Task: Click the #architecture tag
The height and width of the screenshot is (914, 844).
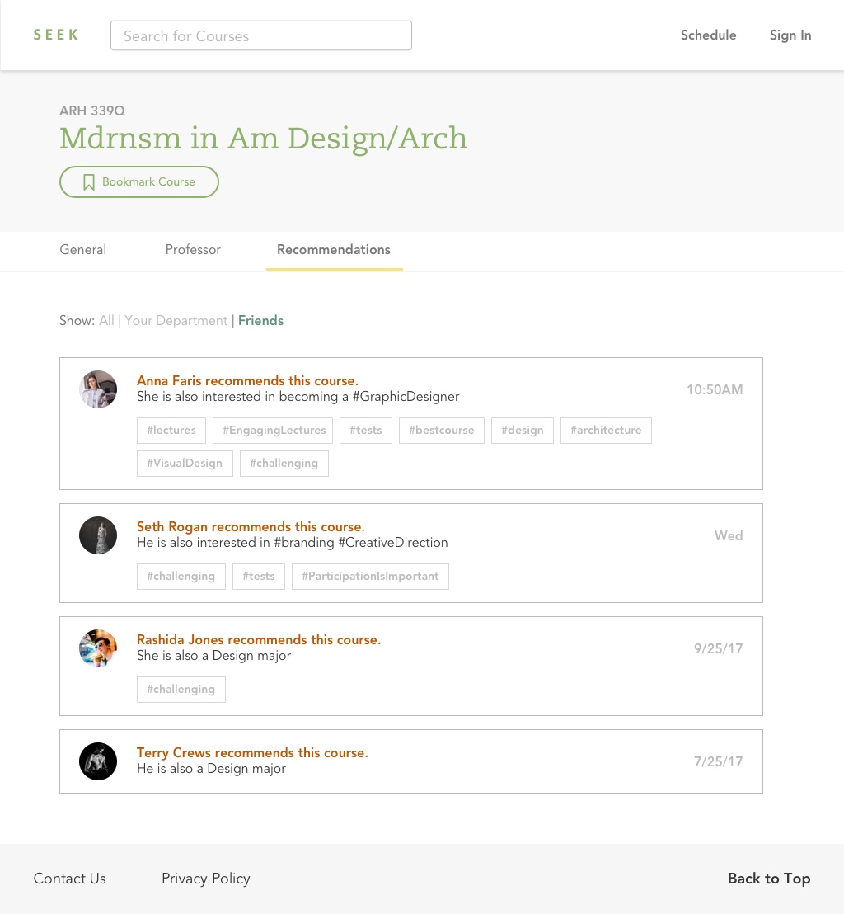Action: coord(606,430)
